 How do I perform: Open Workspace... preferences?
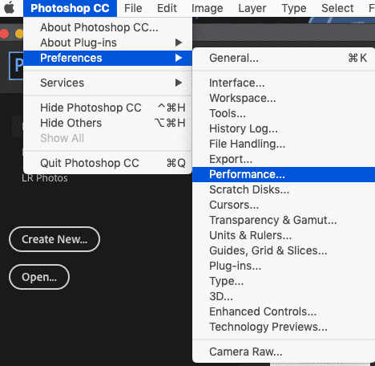[x=284, y=98]
